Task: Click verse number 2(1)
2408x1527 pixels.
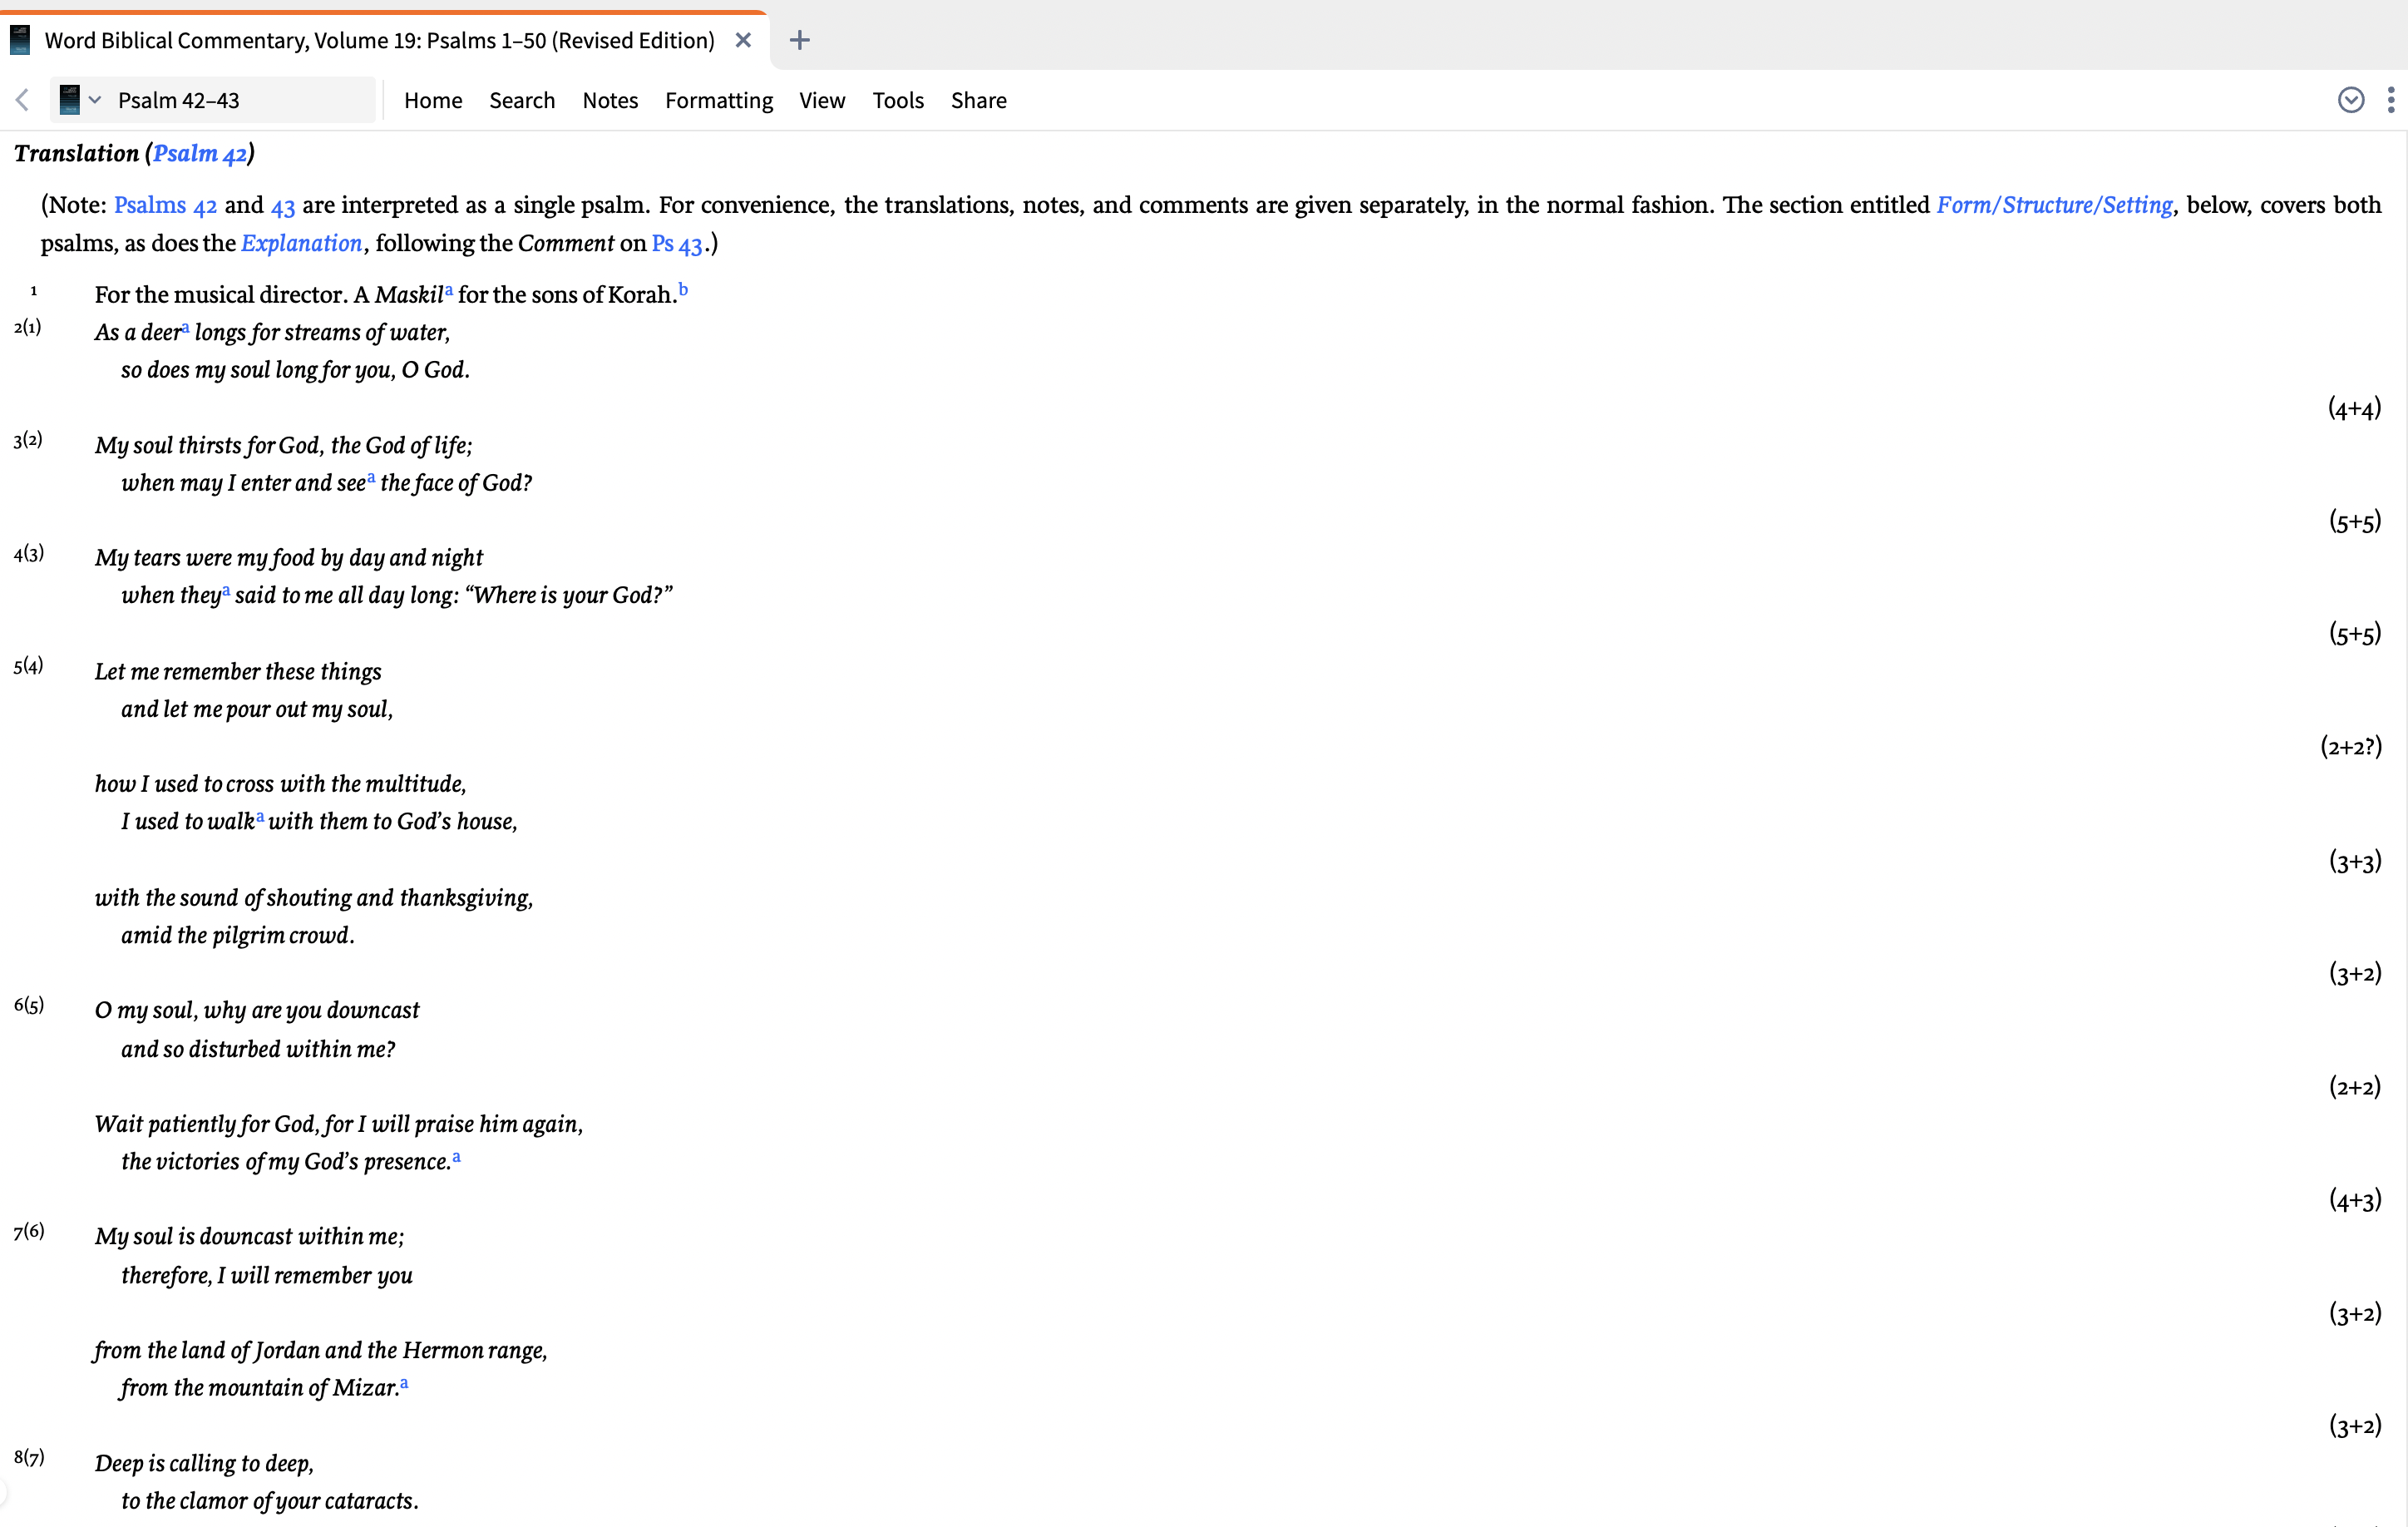Action: pyautogui.click(x=28, y=327)
